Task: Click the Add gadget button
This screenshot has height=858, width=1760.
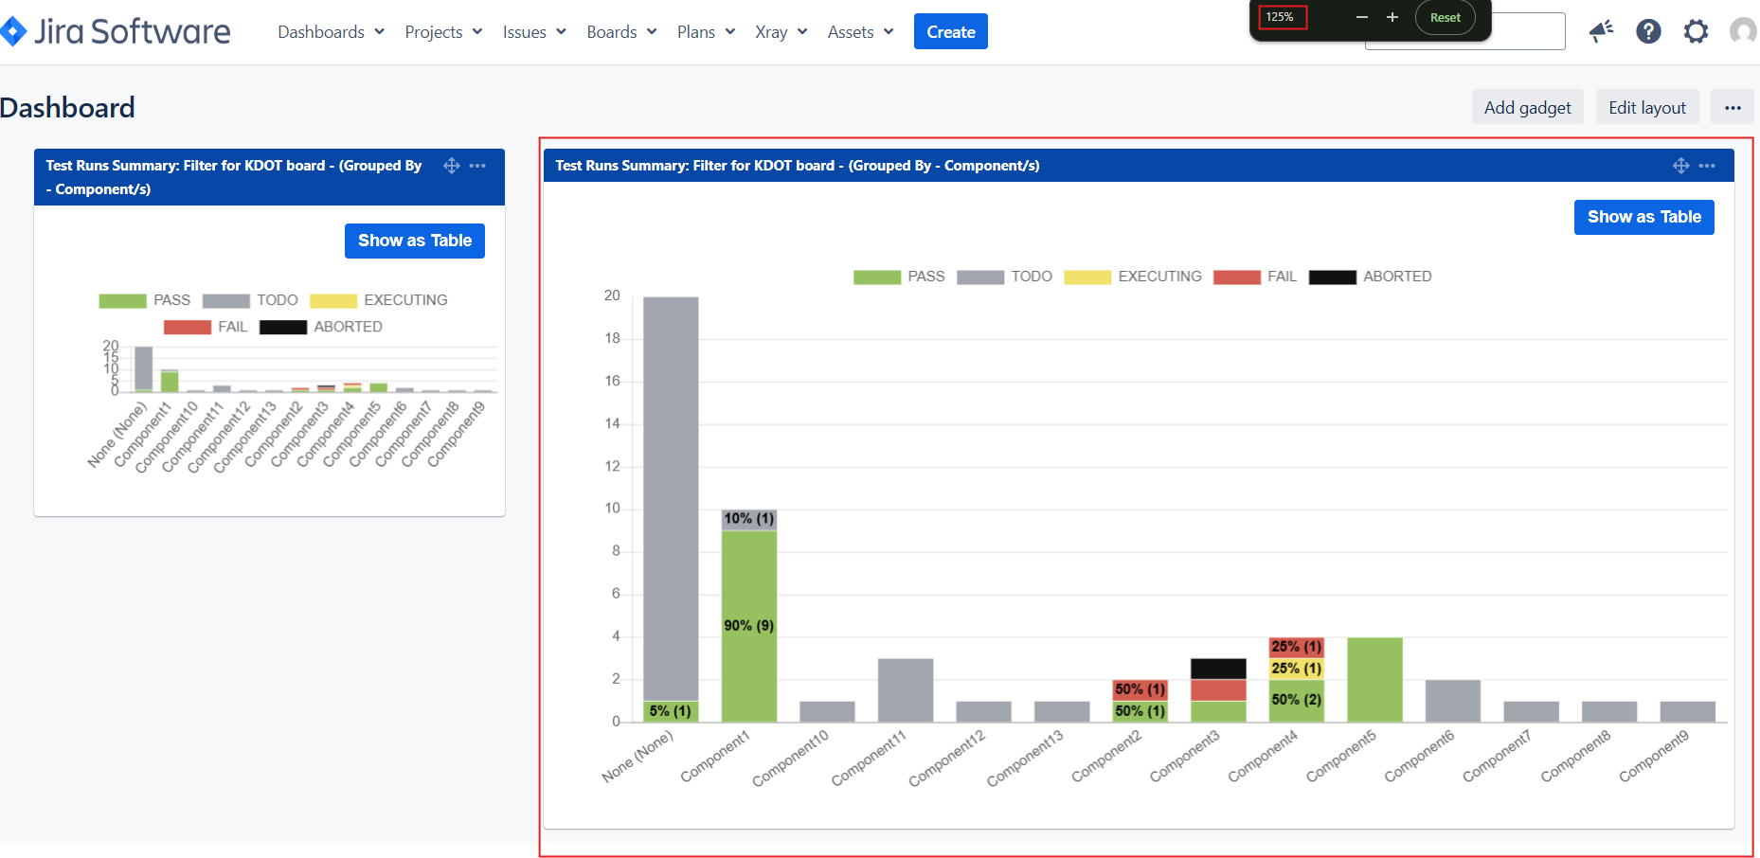Action: [x=1528, y=107]
